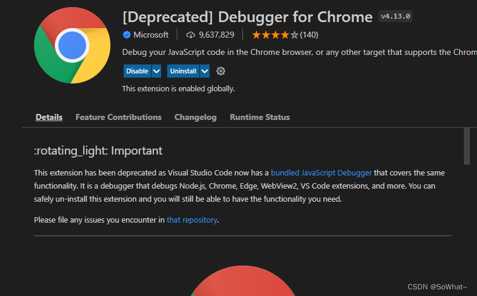Click the Uninstall button
Screen dimensions: 477x296
pos(183,71)
